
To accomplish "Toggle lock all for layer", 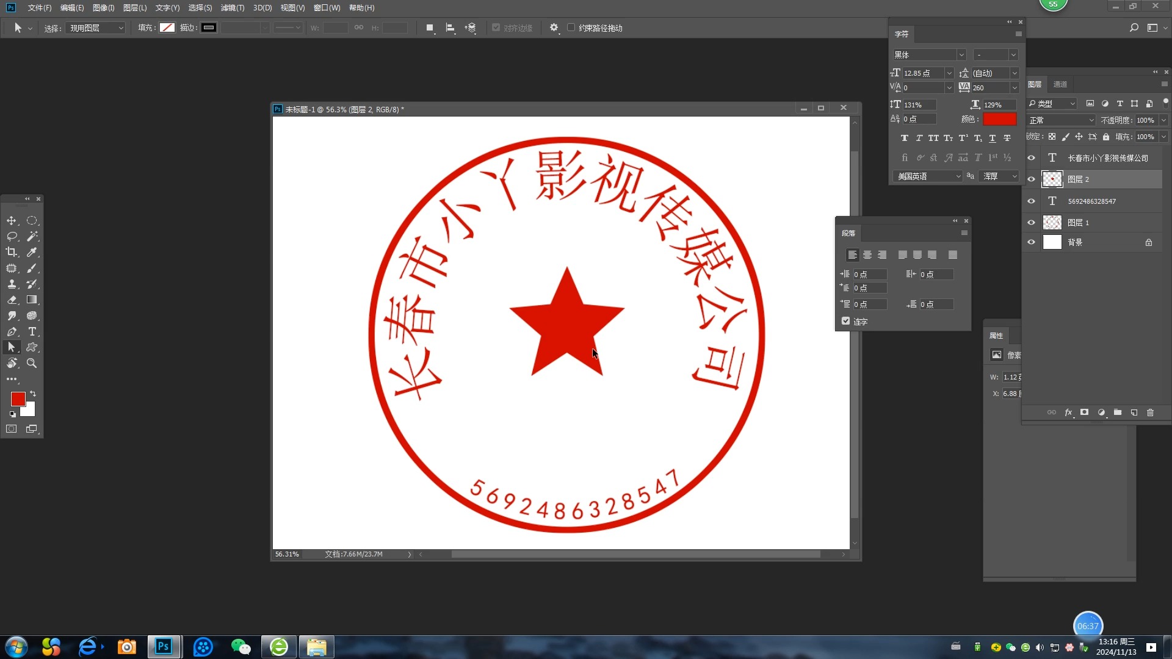I will point(1106,137).
